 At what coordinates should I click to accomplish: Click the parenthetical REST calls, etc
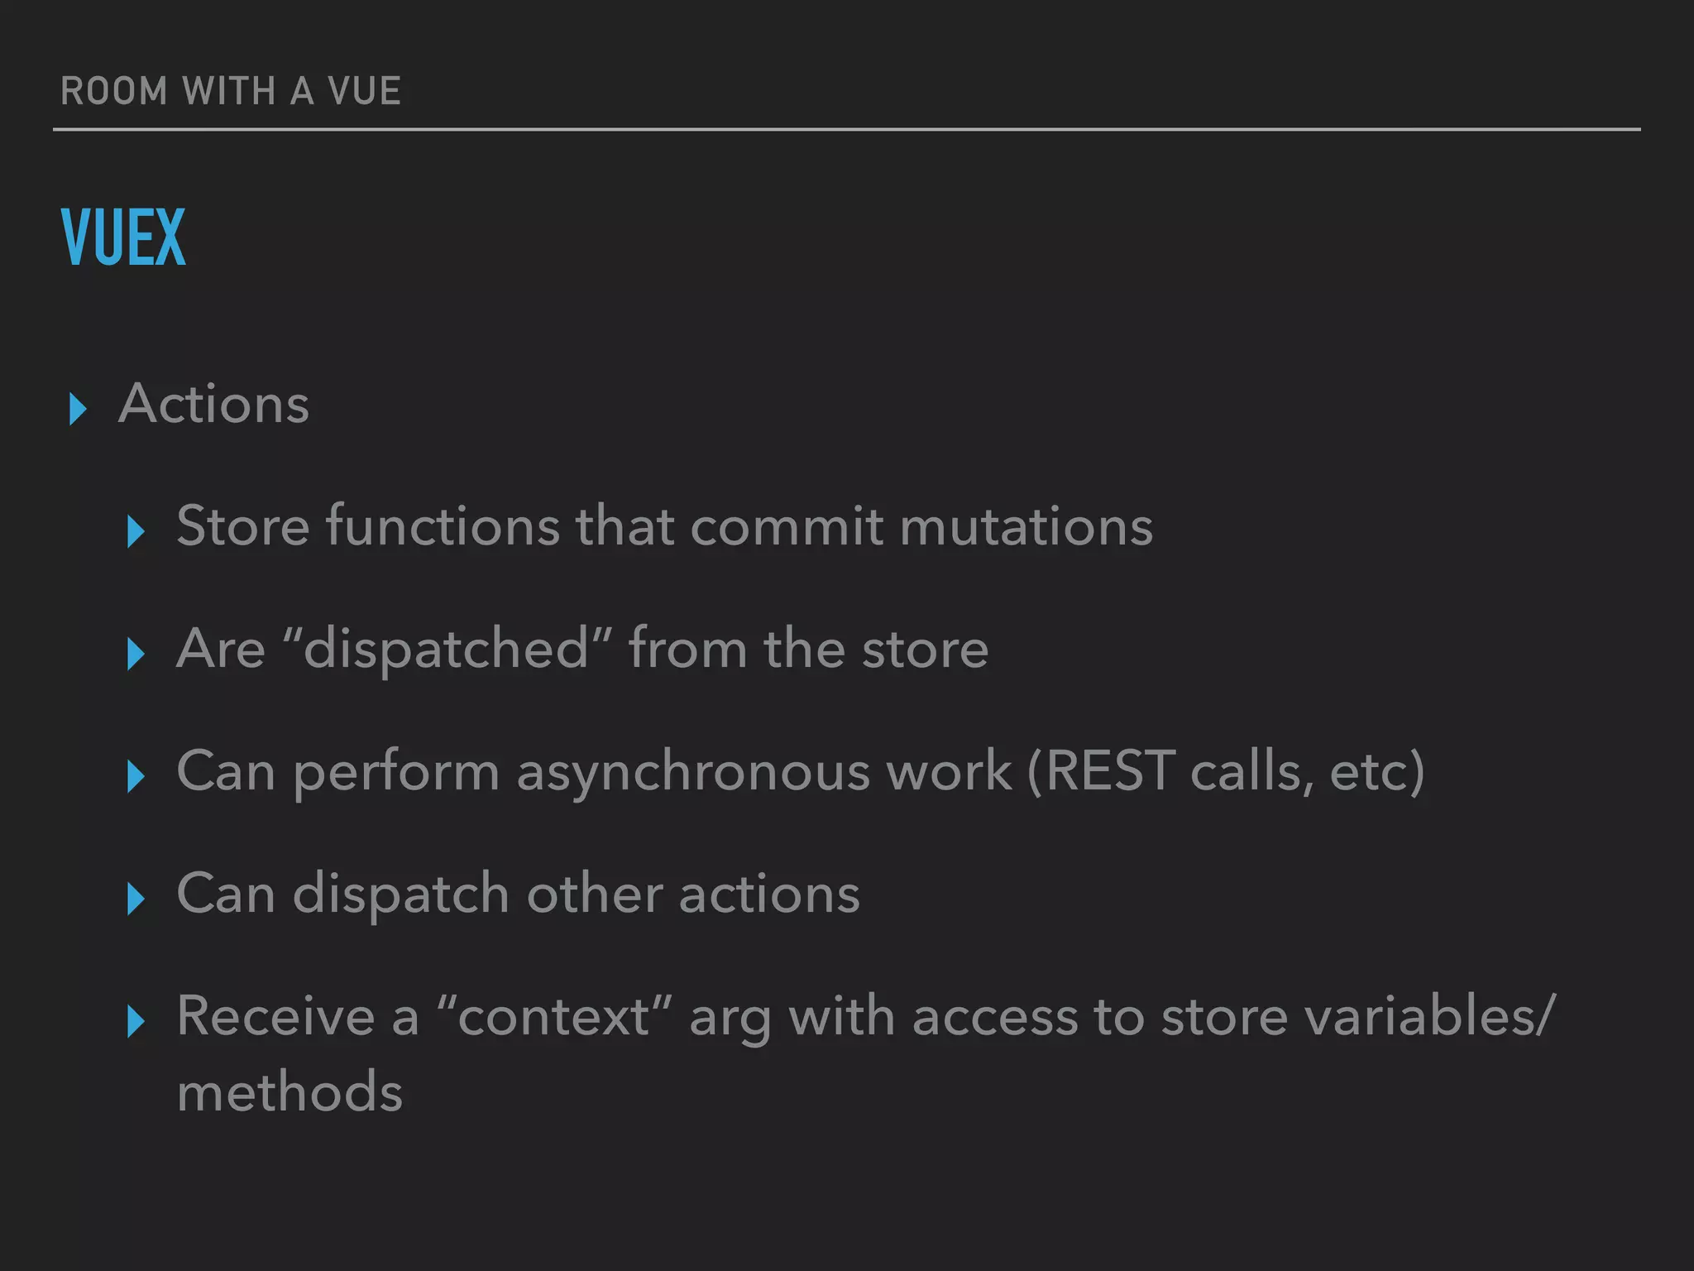tap(1226, 771)
